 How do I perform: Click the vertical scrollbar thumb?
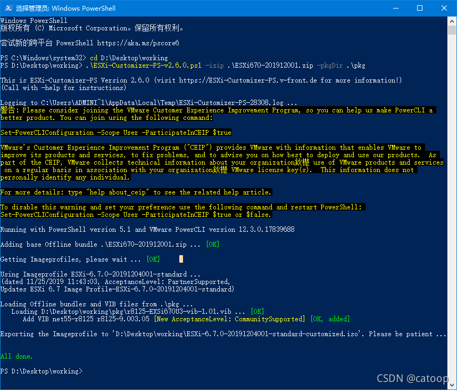click(452, 30)
